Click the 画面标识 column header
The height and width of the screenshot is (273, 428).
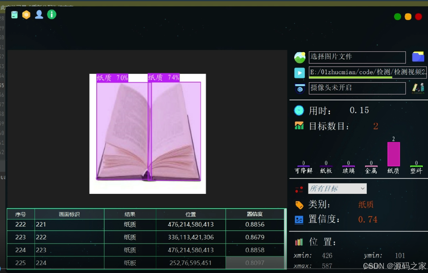pos(69,214)
